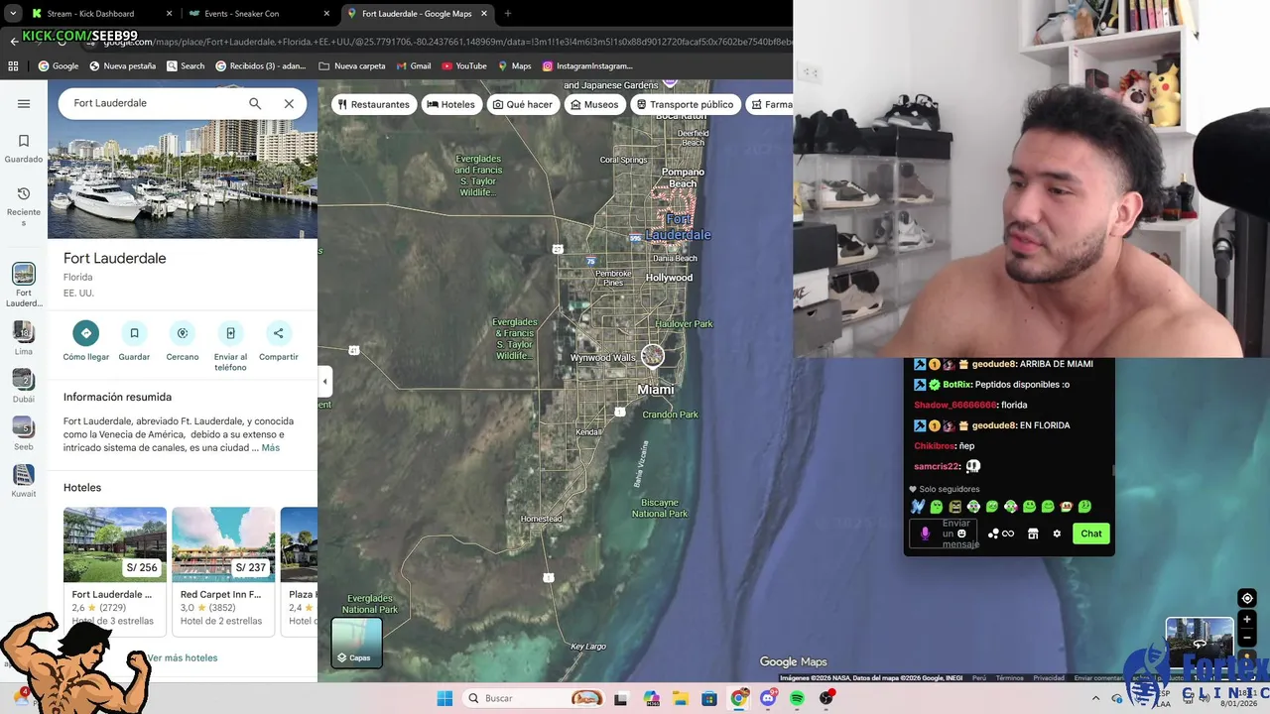Filter map by Museos chip
The width and height of the screenshot is (1270, 714).
tap(595, 104)
